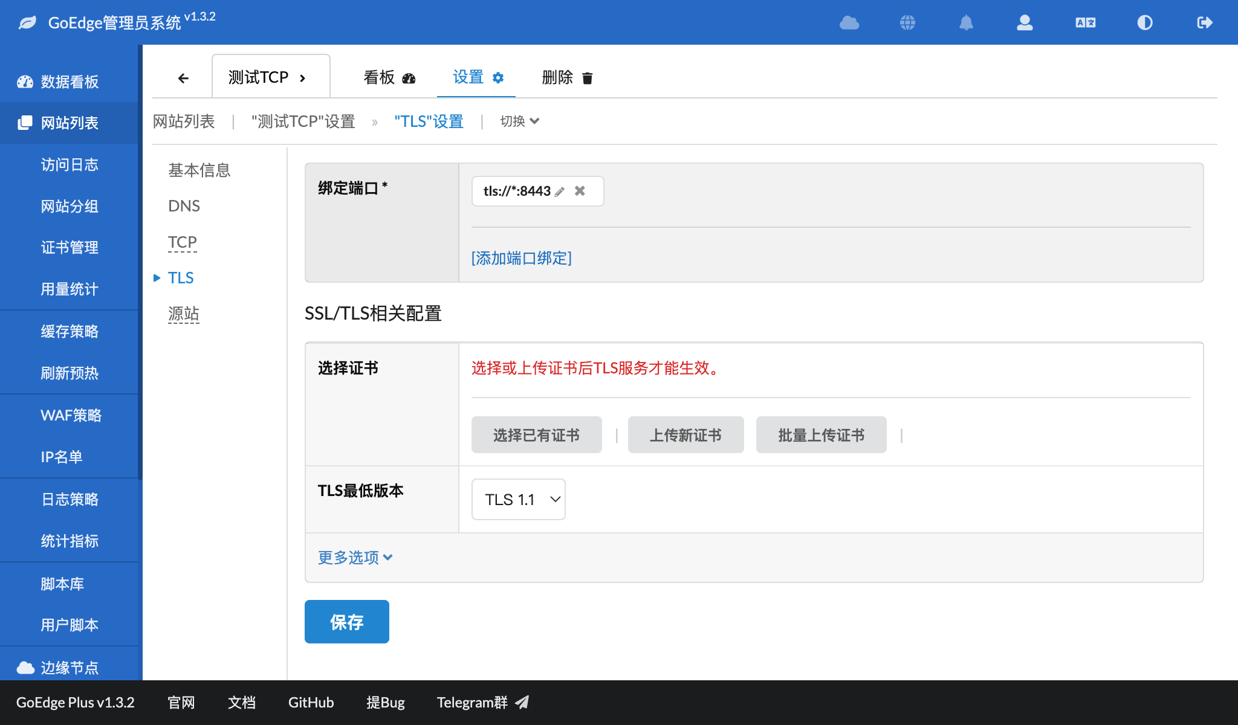Open 日志策略 in sidebar
The image size is (1238, 725).
pyautogui.click(x=70, y=500)
